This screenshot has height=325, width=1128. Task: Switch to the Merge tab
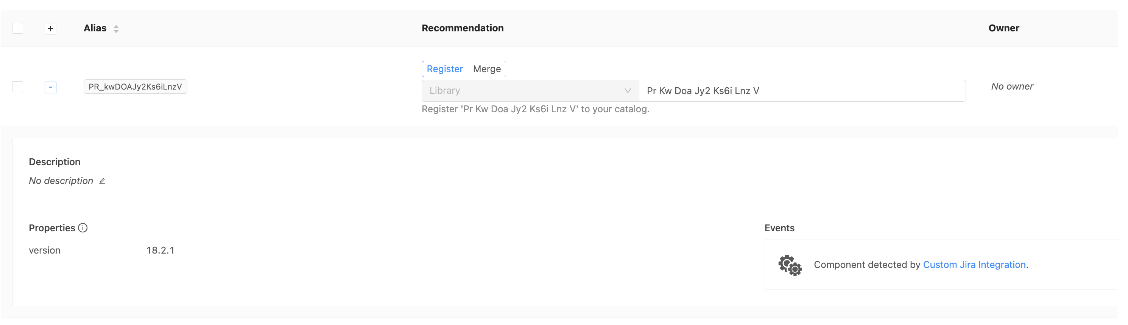click(486, 69)
